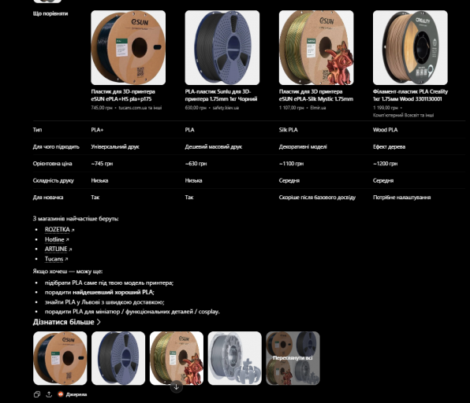Click the Скоріше після базового досвіду cell

click(x=317, y=198)
